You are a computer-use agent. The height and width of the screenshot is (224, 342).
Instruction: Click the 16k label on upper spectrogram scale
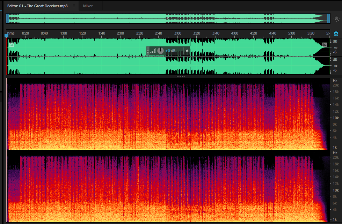tap(336, 98)
